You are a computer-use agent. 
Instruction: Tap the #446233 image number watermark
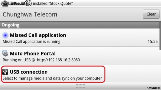(153, 88)
